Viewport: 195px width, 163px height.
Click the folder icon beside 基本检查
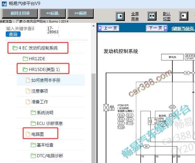tap(33, 145)
